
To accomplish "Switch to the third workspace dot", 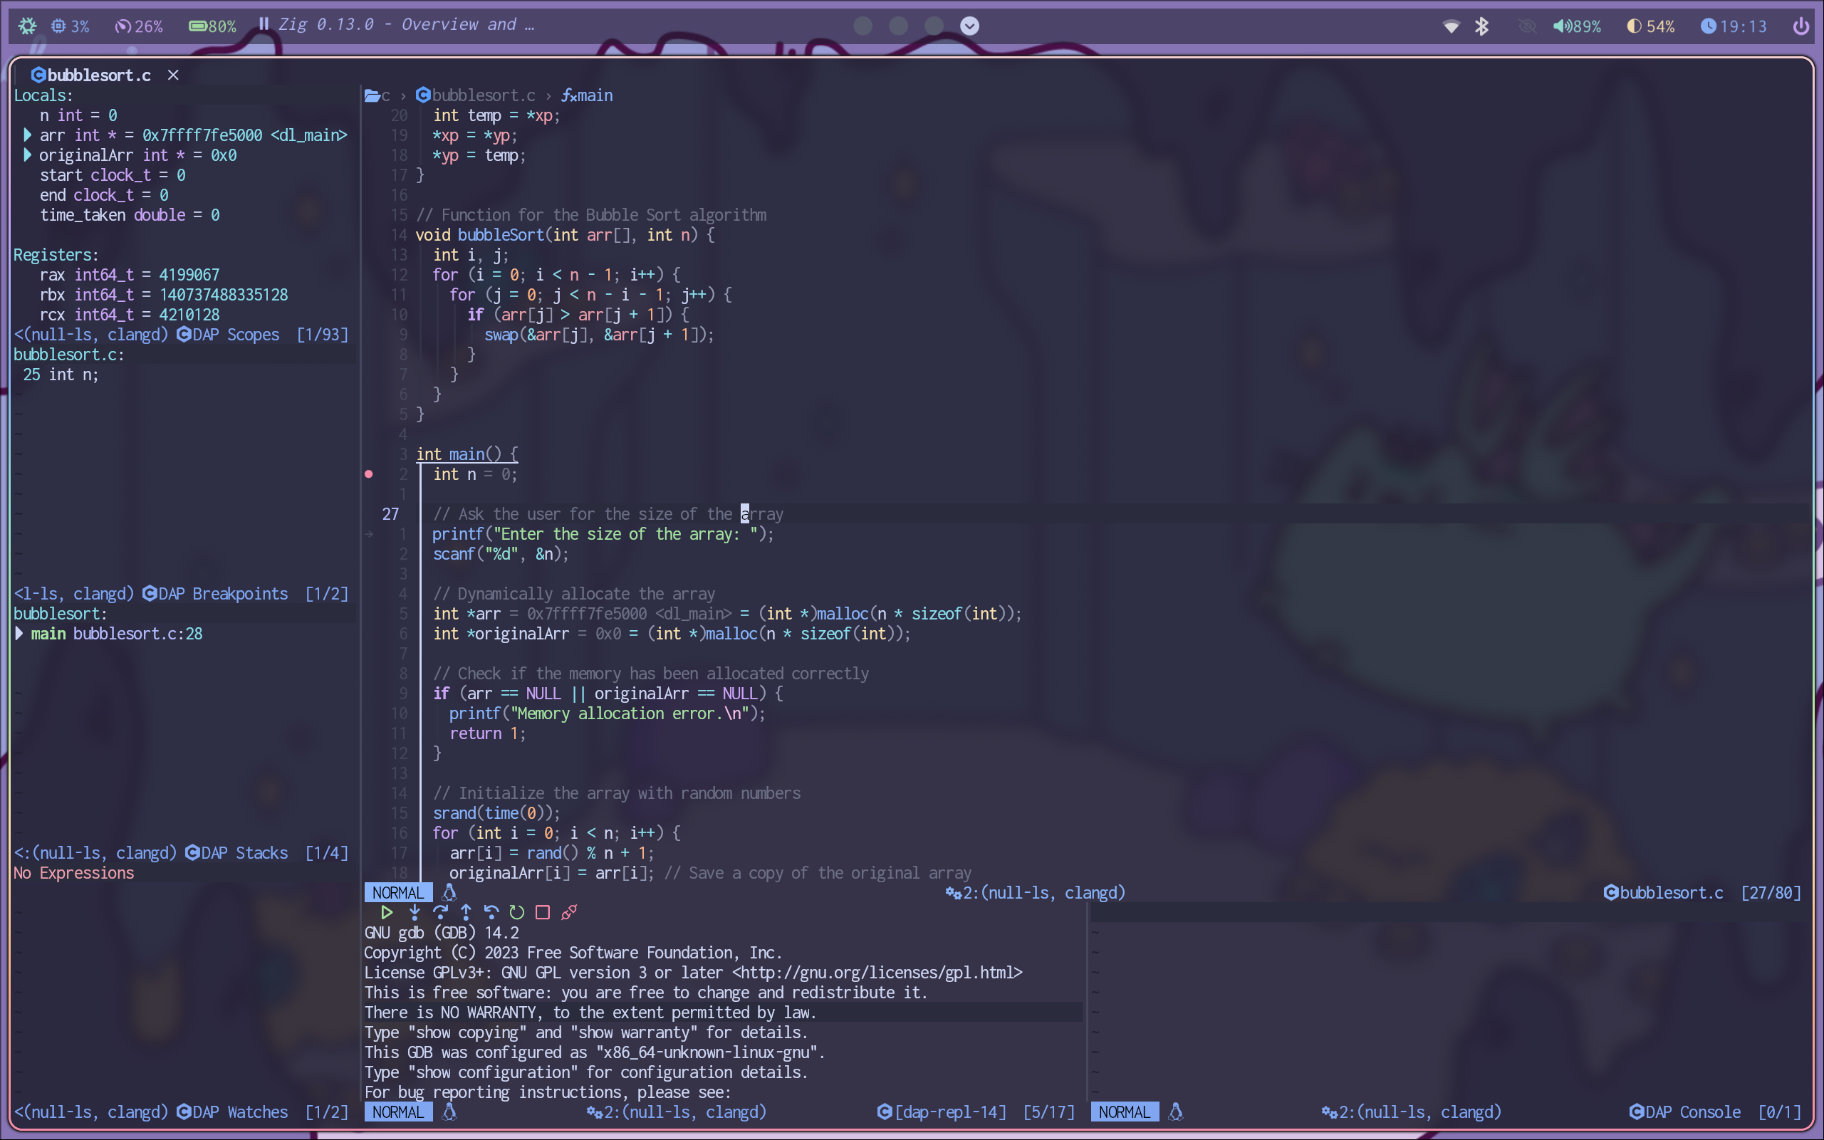I will pos(934,26).
